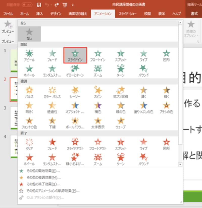202x208 pixels.
Task: Select slide 3 thumbnail
Action: [14, 118]
